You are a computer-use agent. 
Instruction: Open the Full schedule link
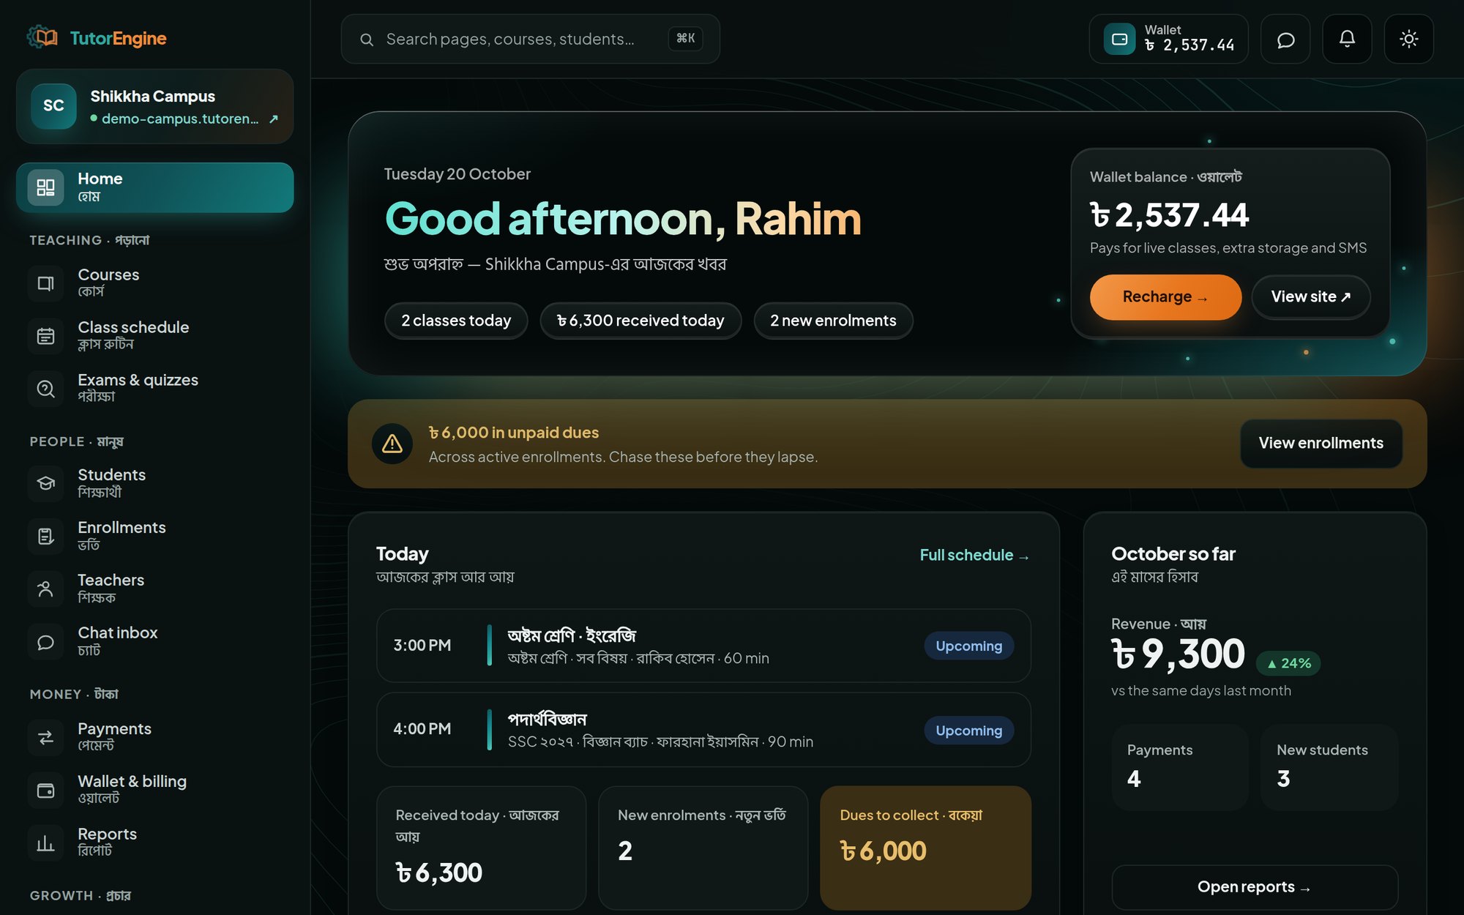click(x=974, y=556)
